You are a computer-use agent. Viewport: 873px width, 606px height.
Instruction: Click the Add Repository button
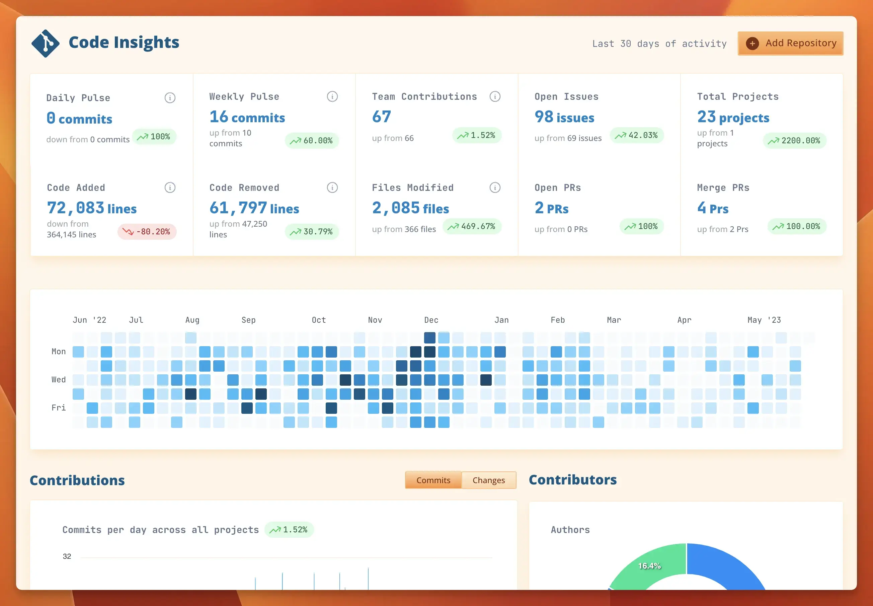coord(790,43)
